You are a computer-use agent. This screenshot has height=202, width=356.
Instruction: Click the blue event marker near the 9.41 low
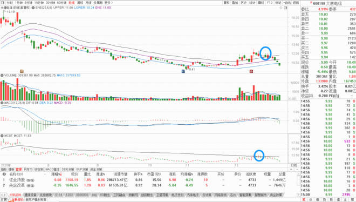click(x=183, y=71)
